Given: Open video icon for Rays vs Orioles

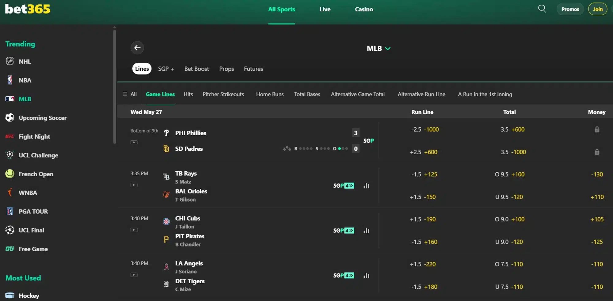Looking at the screenshot, I should [134, 185].
